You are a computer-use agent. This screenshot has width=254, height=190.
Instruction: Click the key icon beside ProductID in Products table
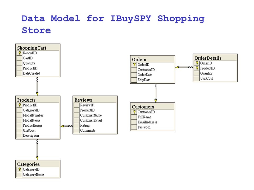coord(19,105)
